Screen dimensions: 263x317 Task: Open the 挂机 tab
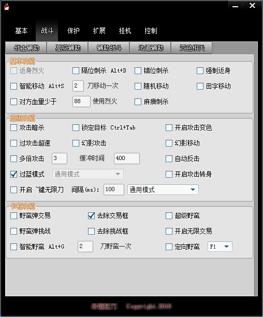click(x=125, y=31)
